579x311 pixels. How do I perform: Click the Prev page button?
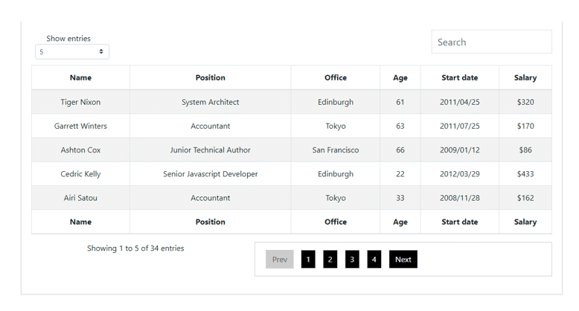[x=280, y=259]
